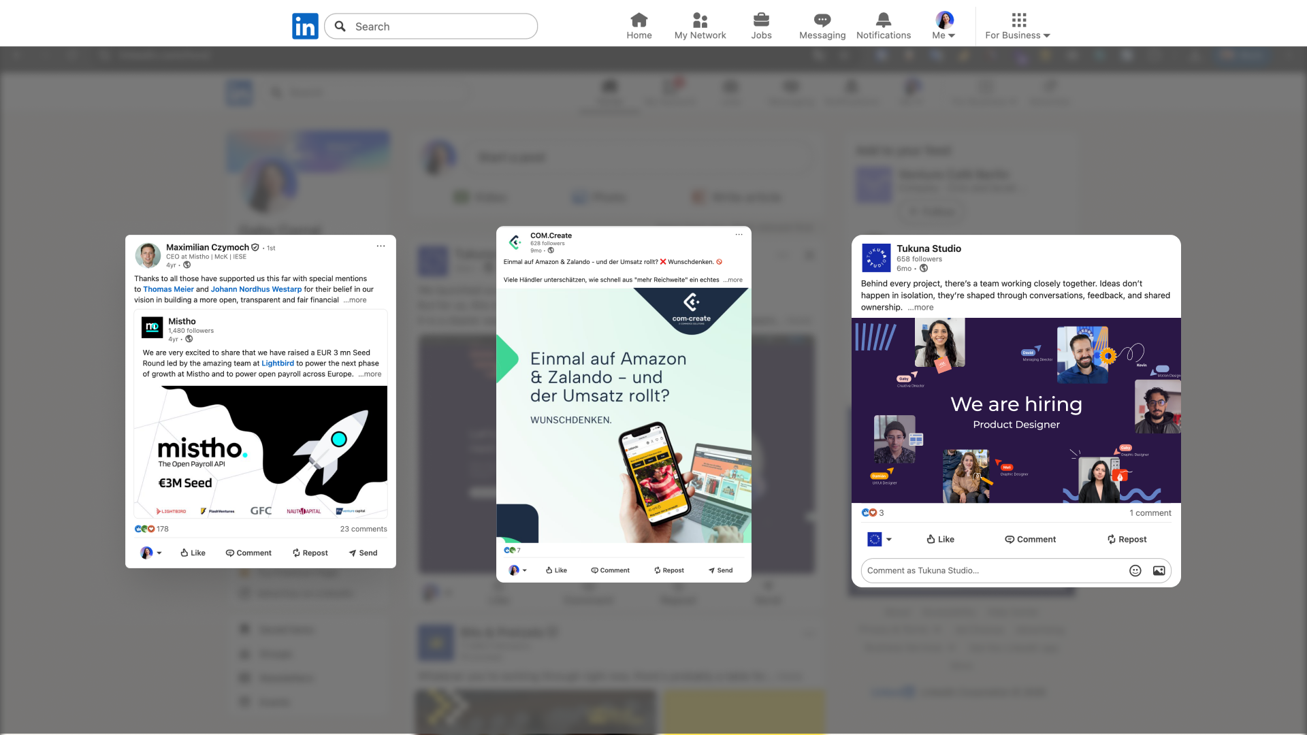
Task: Comment on the COM.Create post
Action: click(610, 570)
